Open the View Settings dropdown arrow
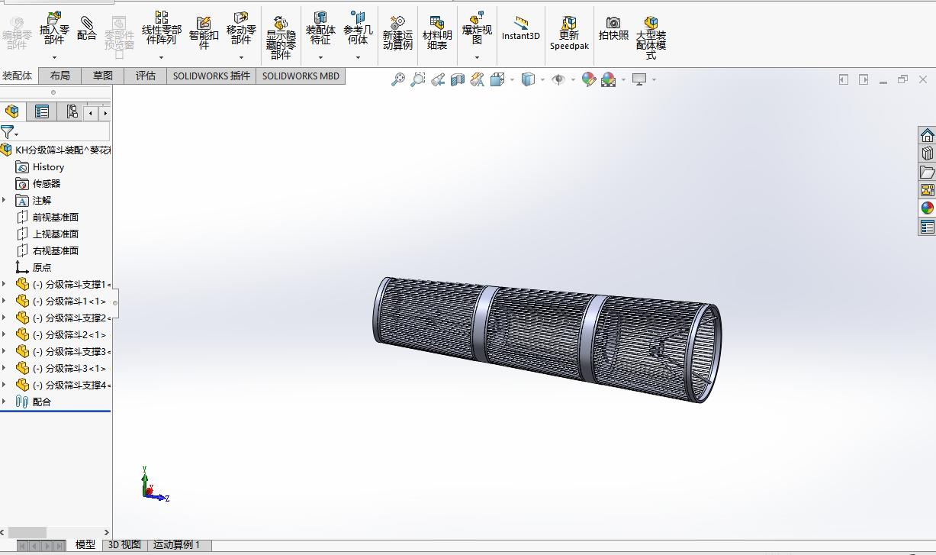The image size is (936, 555). [654, 79]
